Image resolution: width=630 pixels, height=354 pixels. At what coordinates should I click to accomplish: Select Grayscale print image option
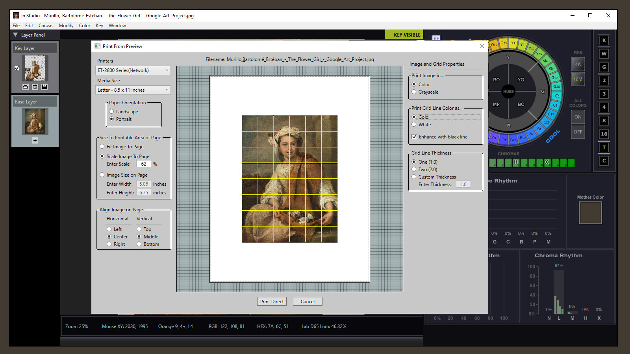(x=414, y=92)
